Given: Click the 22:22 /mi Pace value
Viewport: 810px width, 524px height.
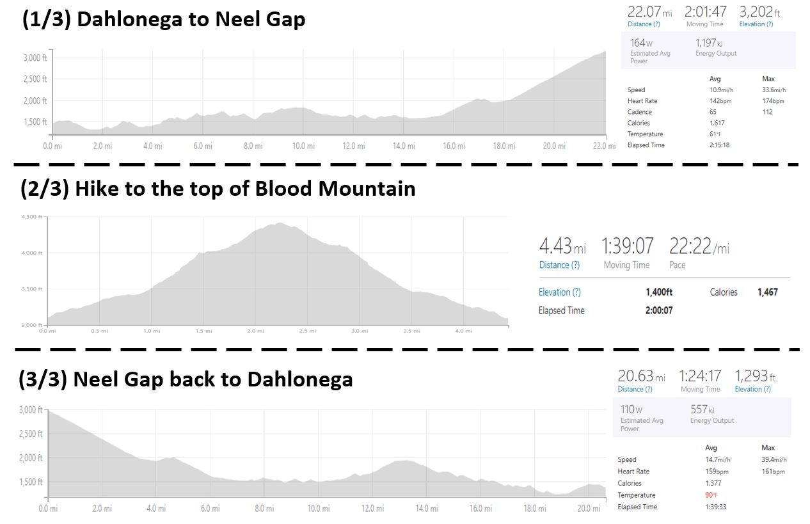Looking at the screenshot, I should pyautogui.click(x=699, y=246).
